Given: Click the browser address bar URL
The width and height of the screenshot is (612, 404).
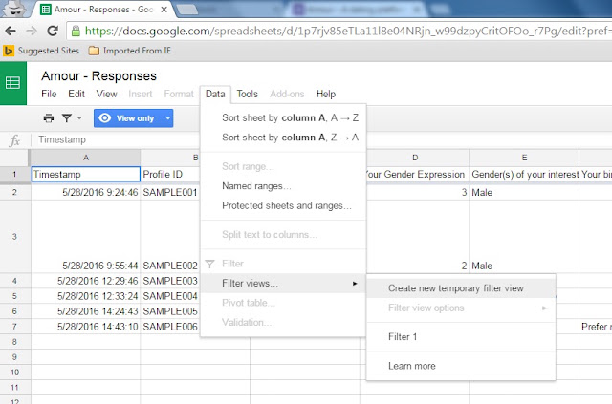Looking at the screenshot, I should tap(347, 31).
